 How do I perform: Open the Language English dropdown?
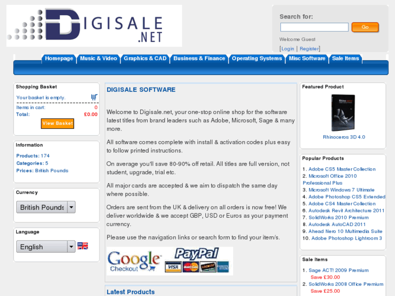pos(46,247)
